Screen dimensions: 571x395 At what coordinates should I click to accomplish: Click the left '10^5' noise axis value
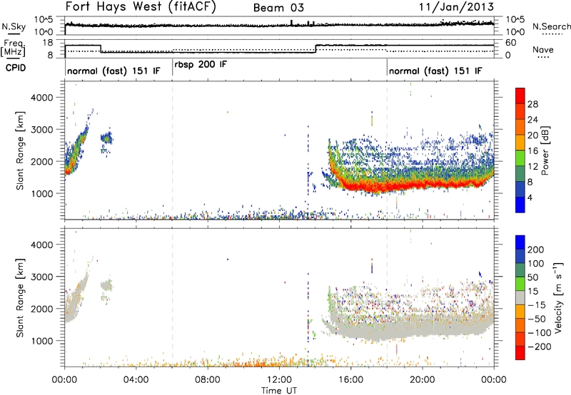click(44, 20)
